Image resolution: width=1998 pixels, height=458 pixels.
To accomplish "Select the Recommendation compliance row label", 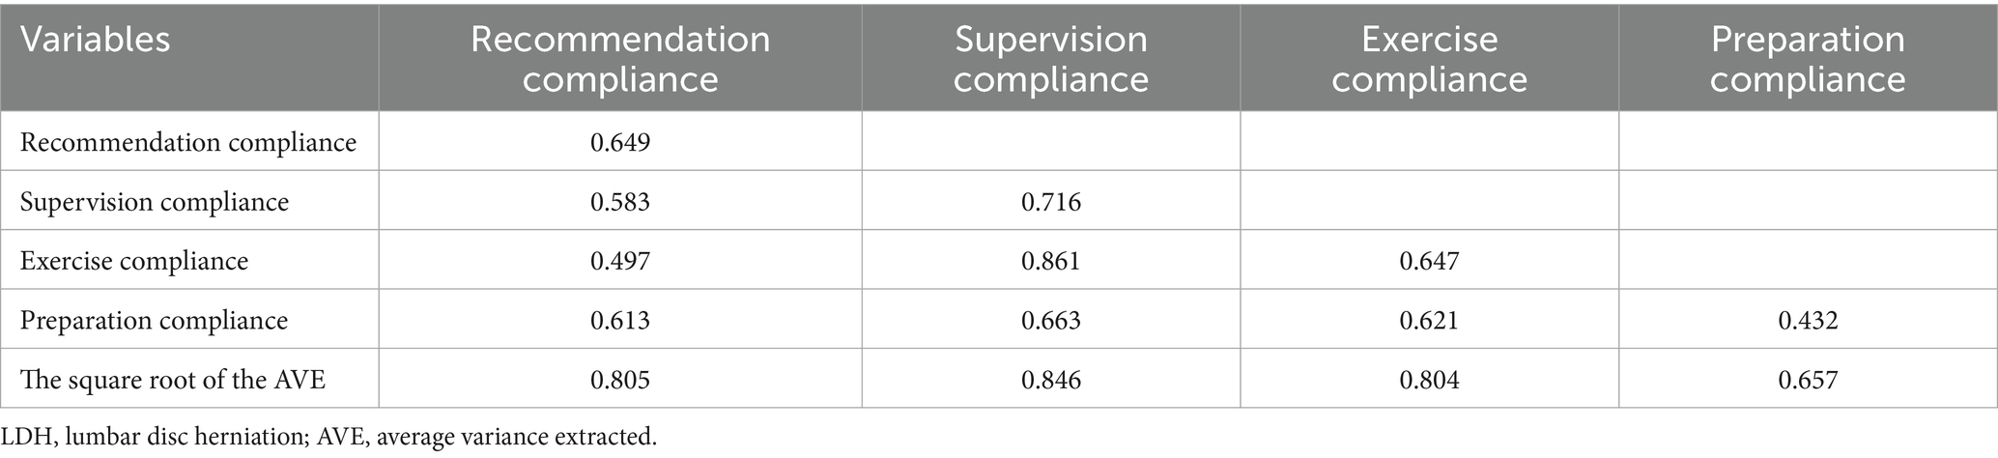I will [x=188, y=142].
